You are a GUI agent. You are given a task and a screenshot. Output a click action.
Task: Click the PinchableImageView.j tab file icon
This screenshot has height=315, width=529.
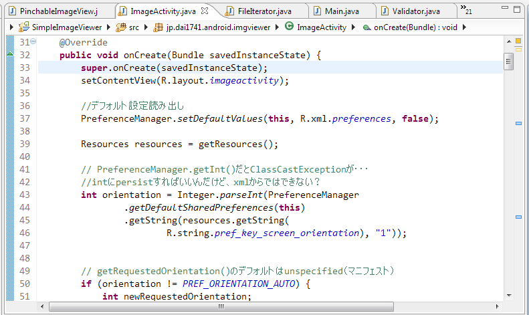[x=13, y=11]
